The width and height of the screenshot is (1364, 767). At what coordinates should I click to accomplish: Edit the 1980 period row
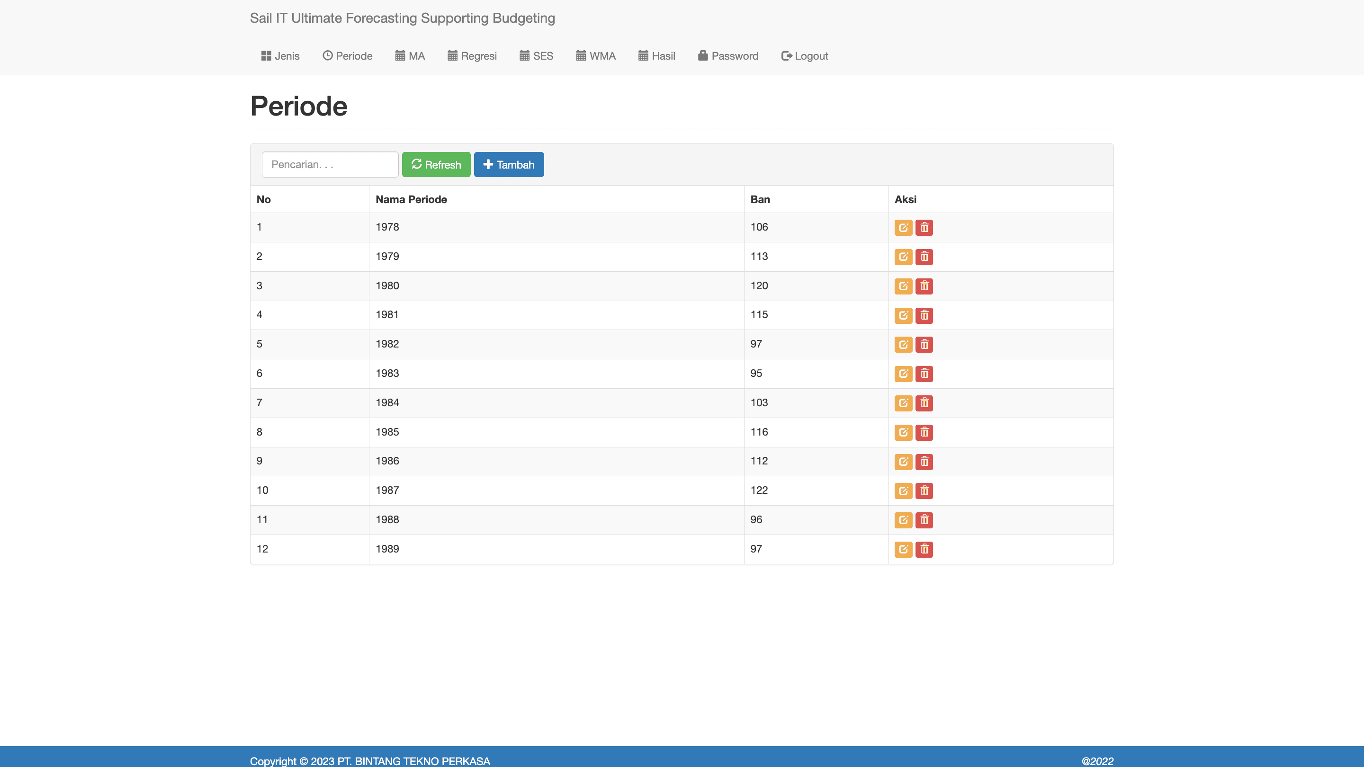pyautogui.click(x=903, y=286)
